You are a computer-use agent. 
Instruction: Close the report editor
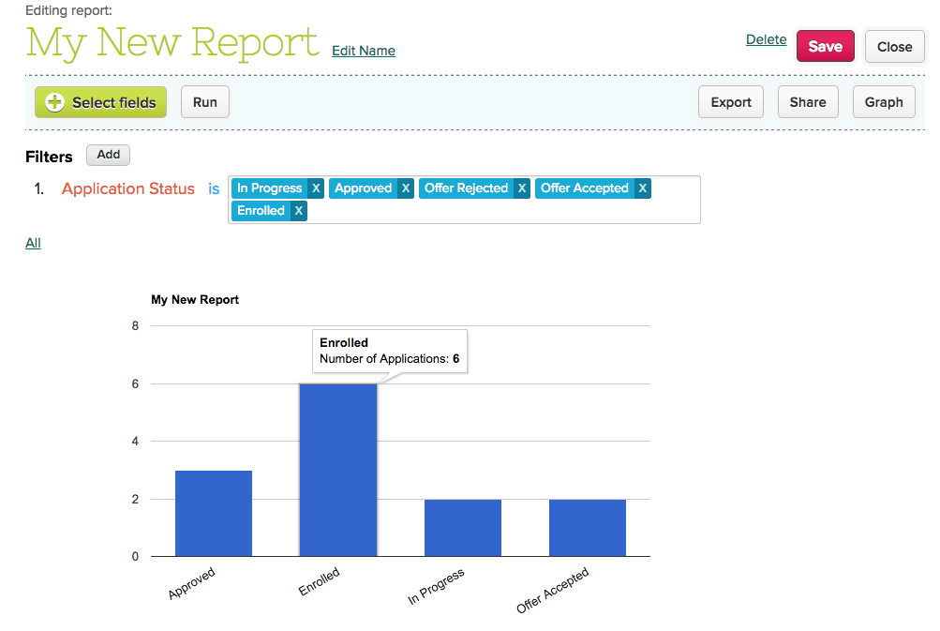pyautogui.click(x=894, y=47)
